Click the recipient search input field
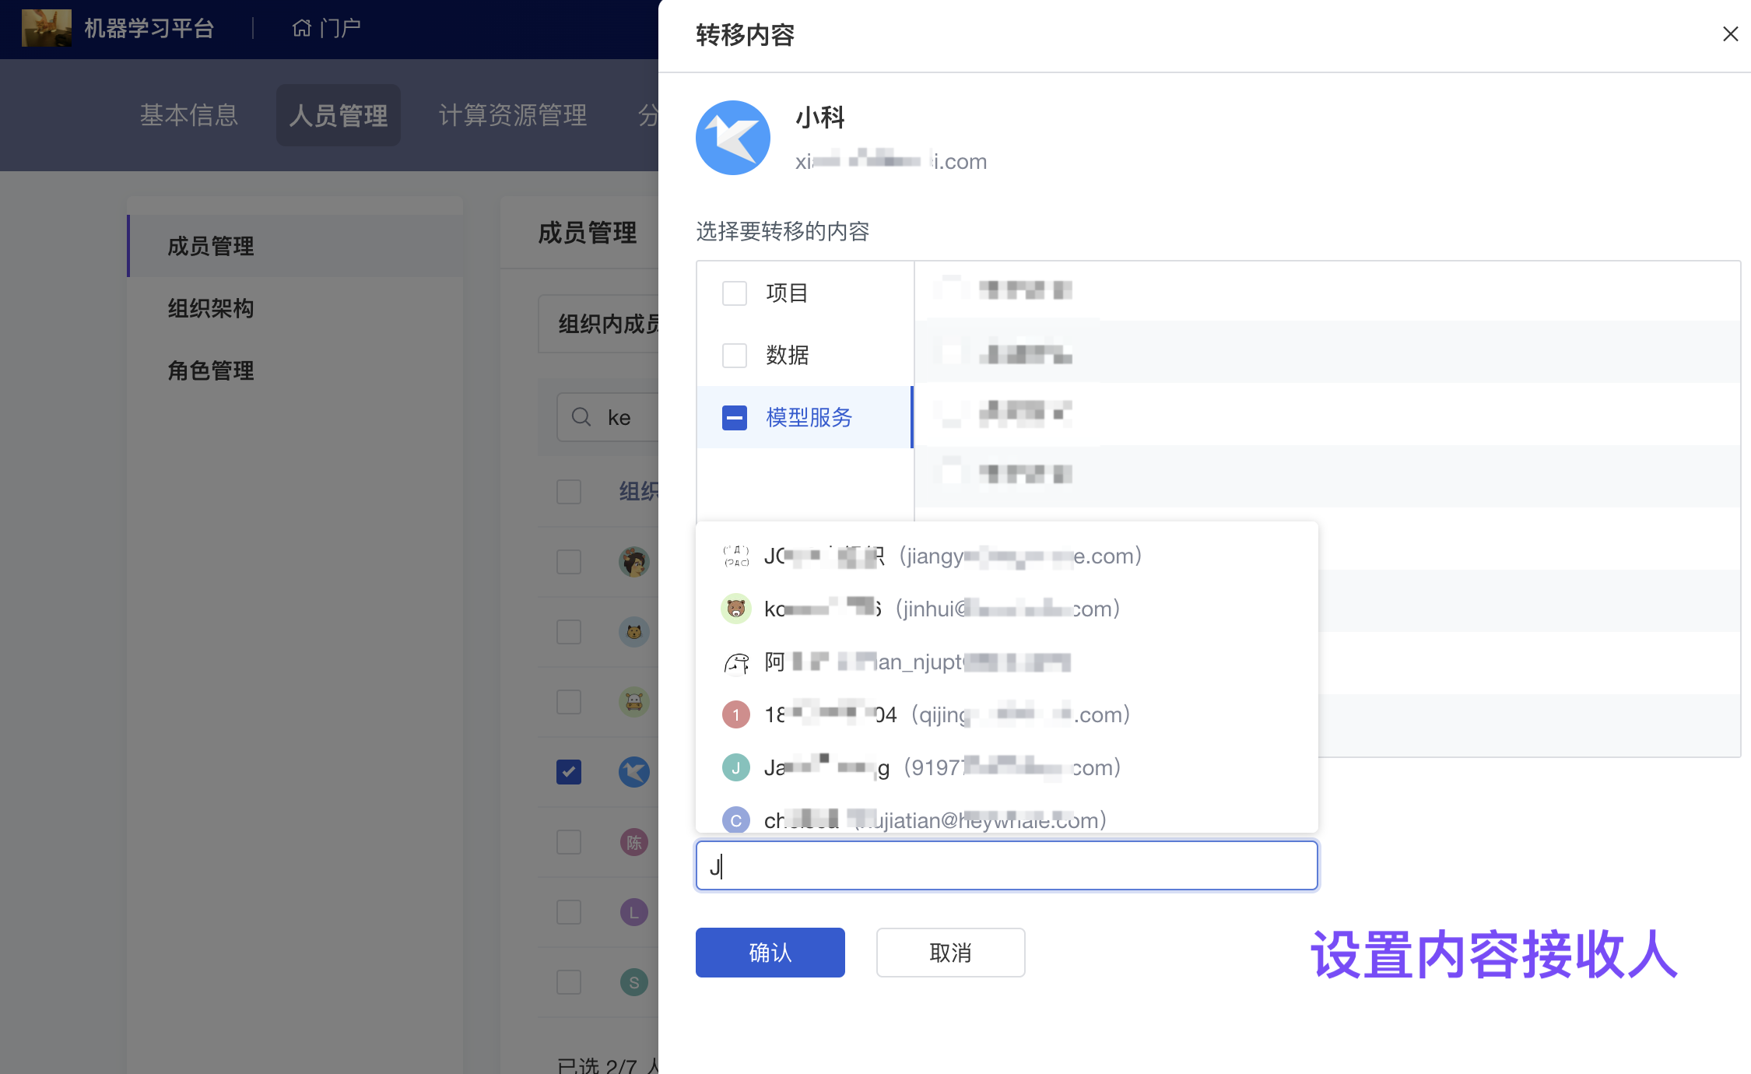Screen dimensions: 1751x1074 1006,865
